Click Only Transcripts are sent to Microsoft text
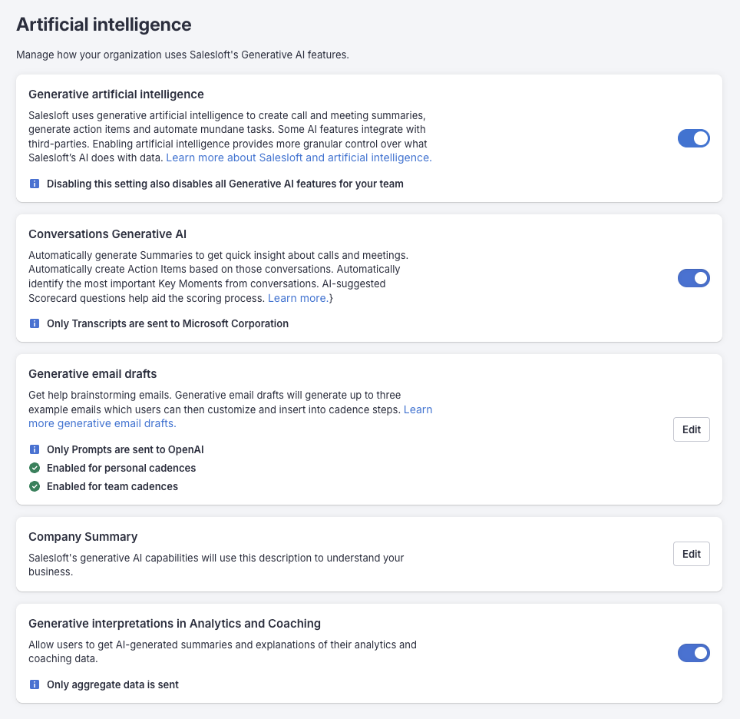740x719 pixels. [167, 323]
